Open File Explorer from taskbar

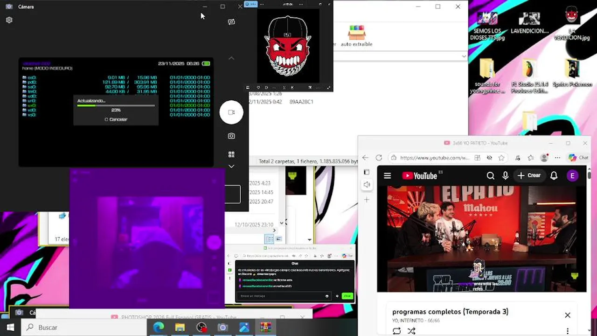[x=180, y=328]
